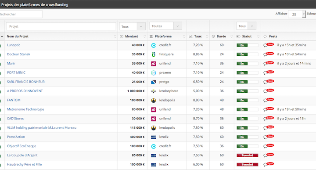Open the Docteur Stanek project link
This screenshot has height=170, width=316.
coord(18,54)
